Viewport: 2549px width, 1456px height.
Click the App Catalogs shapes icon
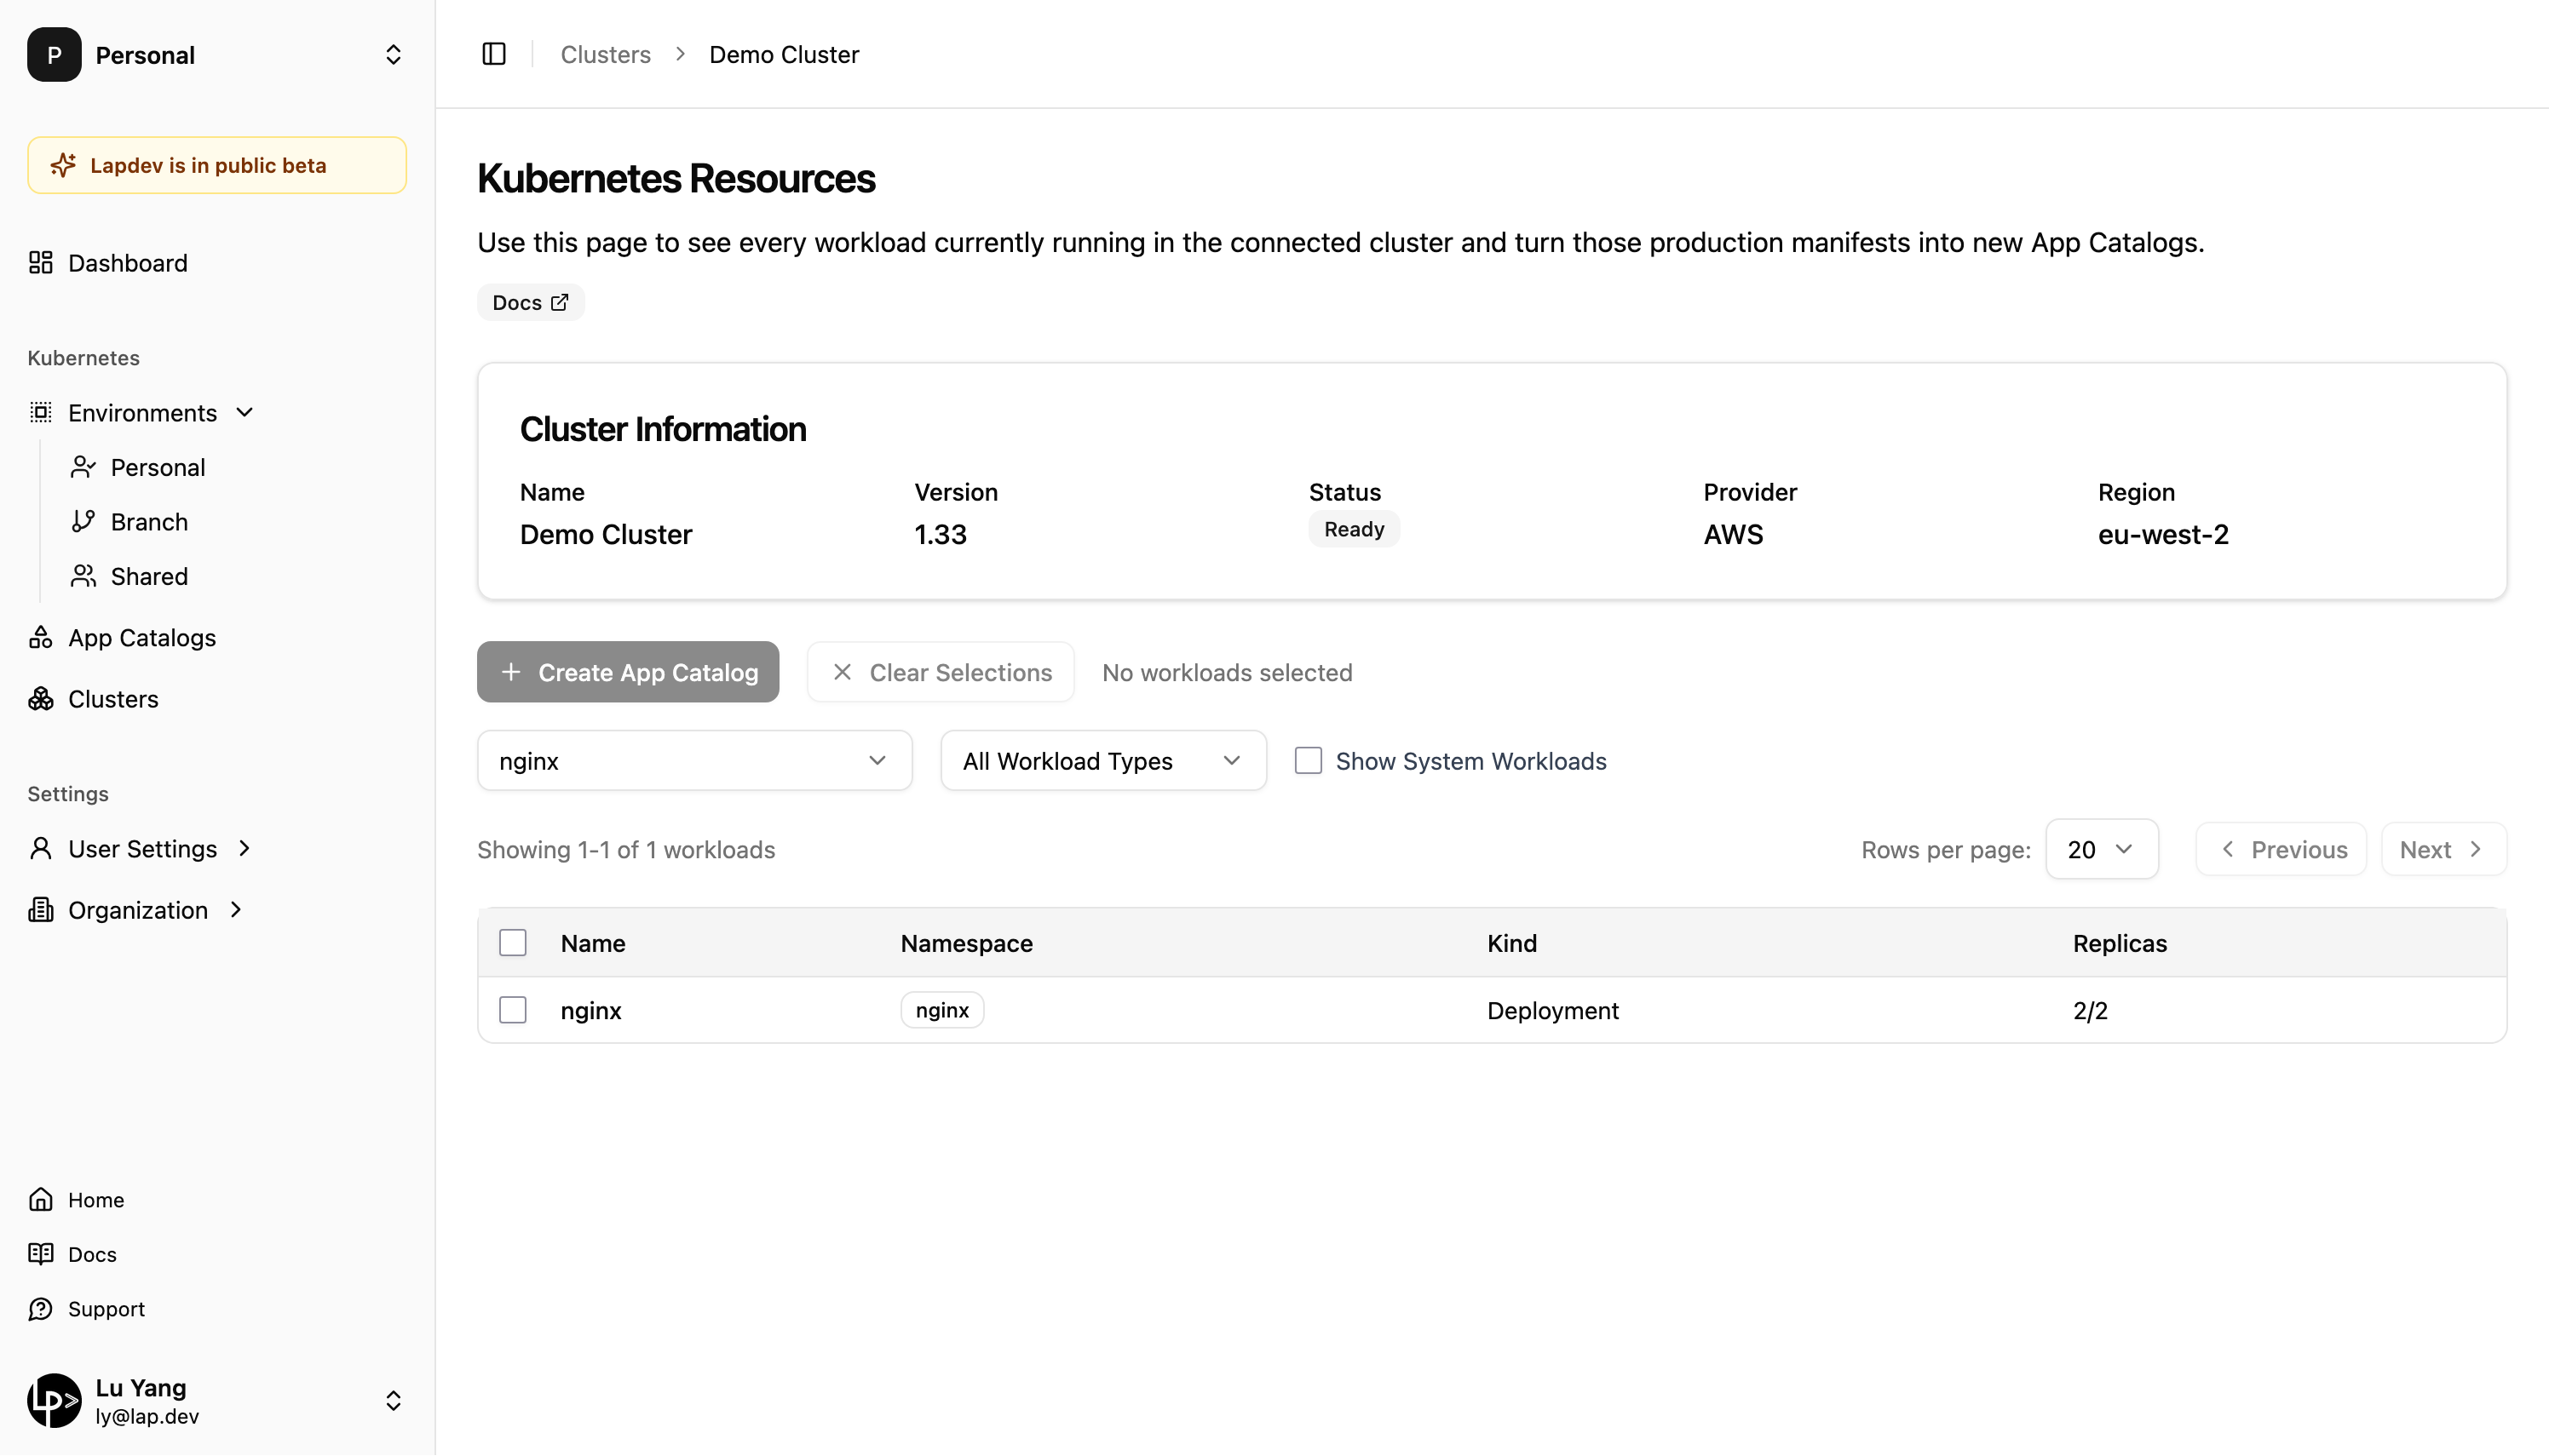pos(41,638)
